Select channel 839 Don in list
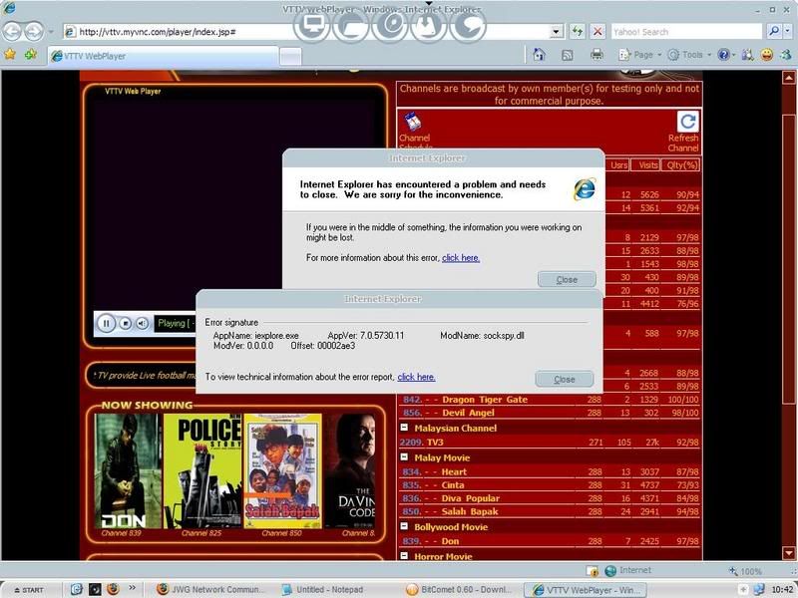 [x=550, y=540]
